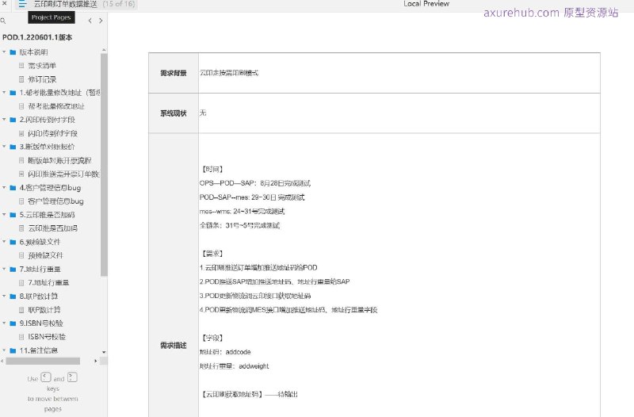This screenshot has height=417, width=634.
Task: Click the sitemap horizontal scrollbar thumb
Action: [43, 361]
